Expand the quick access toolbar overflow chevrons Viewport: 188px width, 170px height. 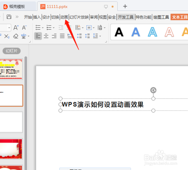(x=17, y=17)
